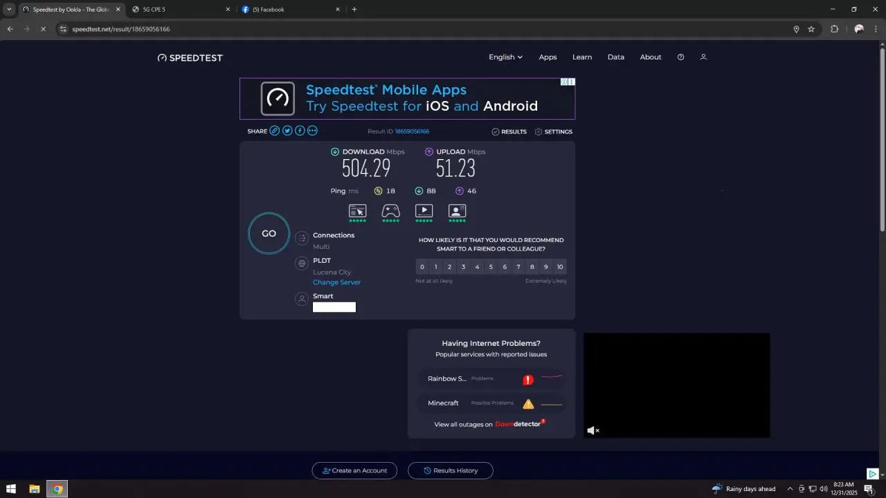Open the Data menu item

[616, 57]
